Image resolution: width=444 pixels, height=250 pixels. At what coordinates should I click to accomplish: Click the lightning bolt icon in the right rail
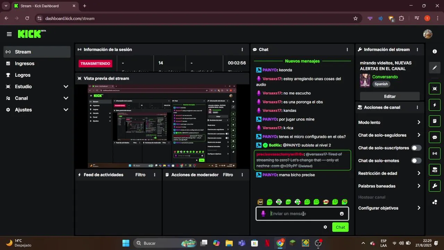(x=435, y=105)
